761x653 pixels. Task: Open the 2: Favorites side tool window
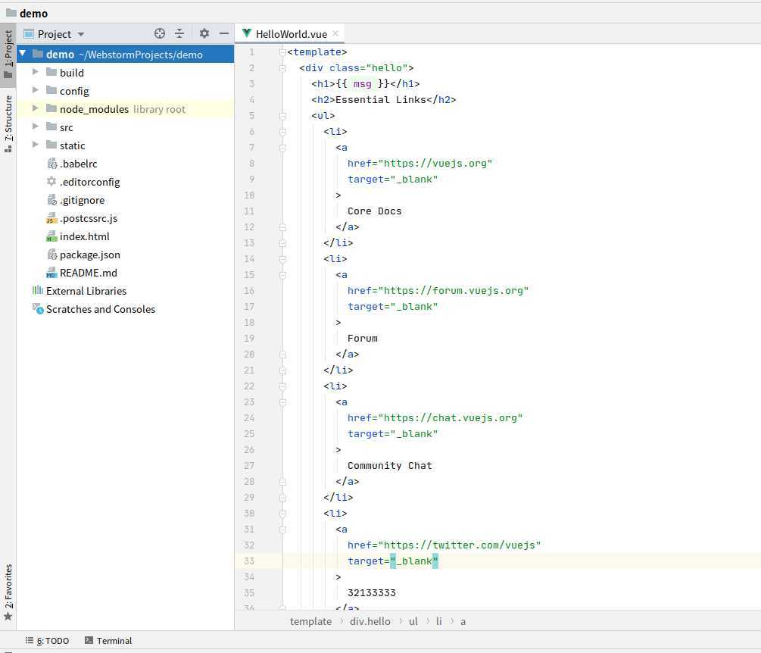[x=8, y=592]
